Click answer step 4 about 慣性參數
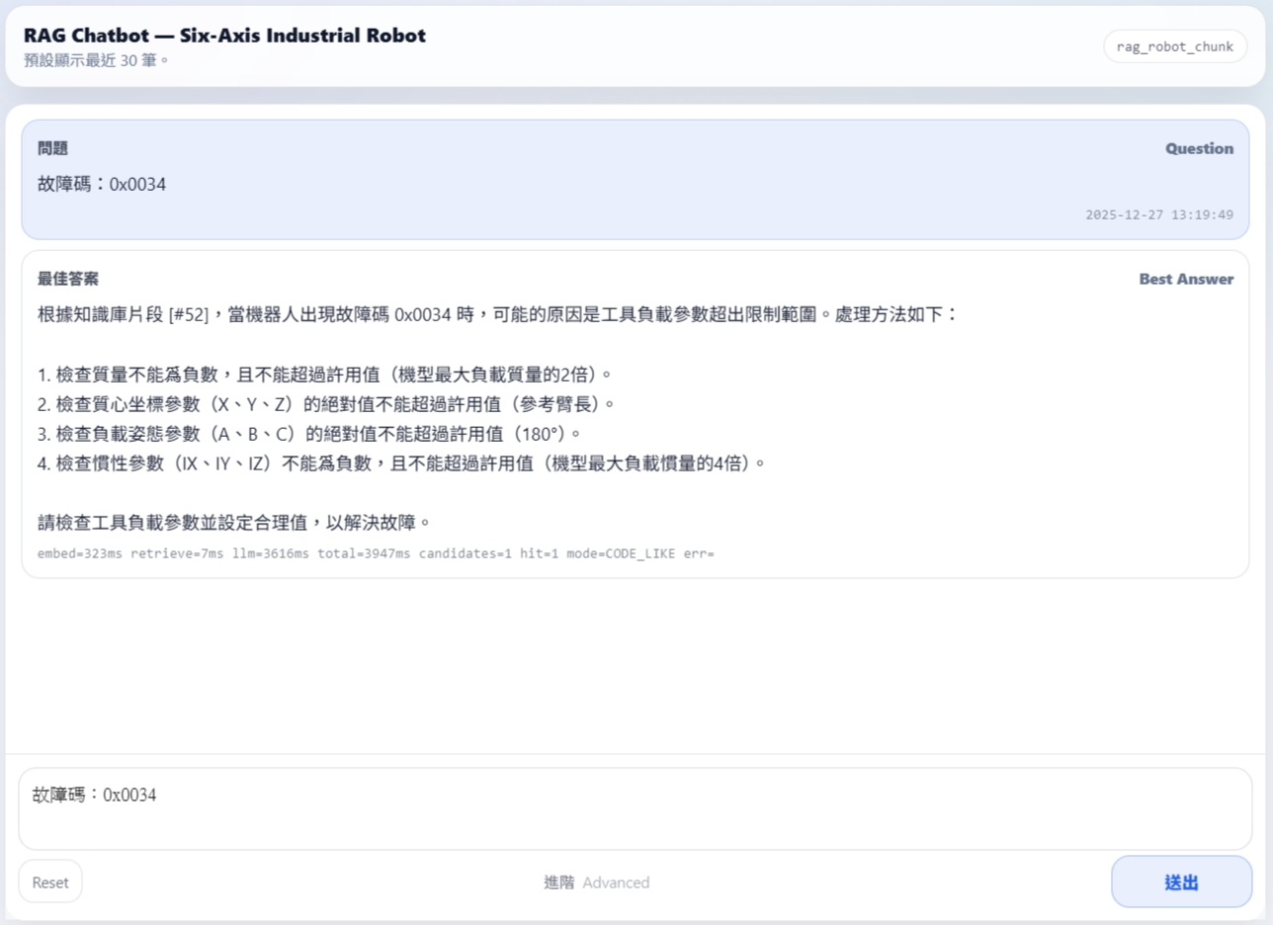The image size is (1273, 925). coord(401,463)
